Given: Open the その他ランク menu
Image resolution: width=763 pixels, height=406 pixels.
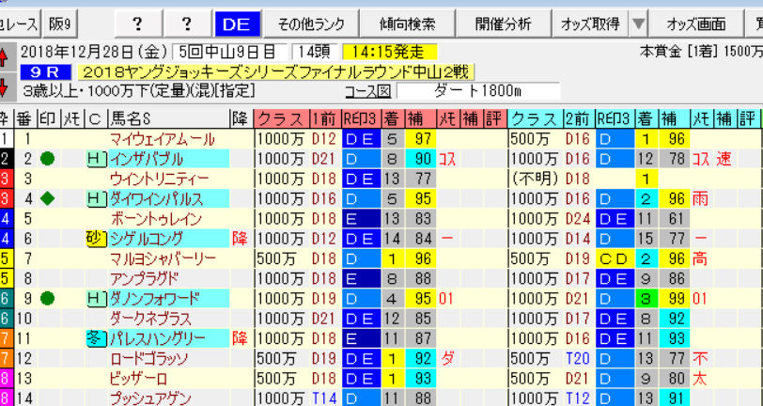Looking at the screenshot, I should (310, 23).
